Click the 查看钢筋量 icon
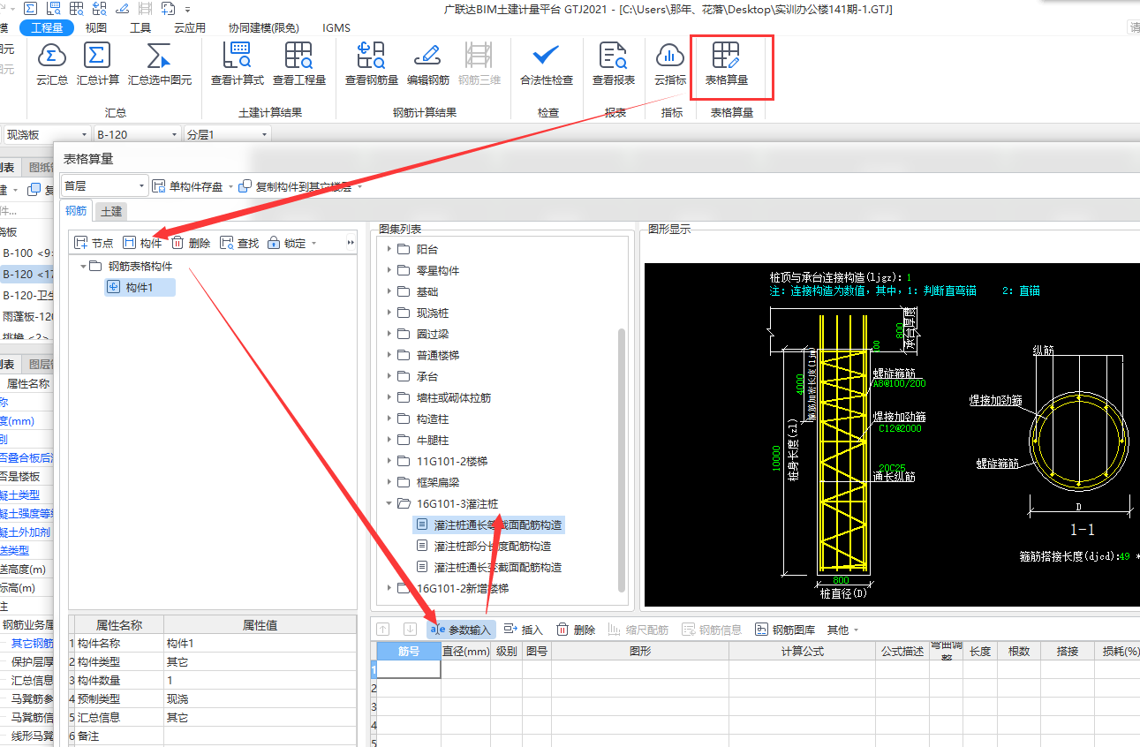 click(x=371, y=57)
